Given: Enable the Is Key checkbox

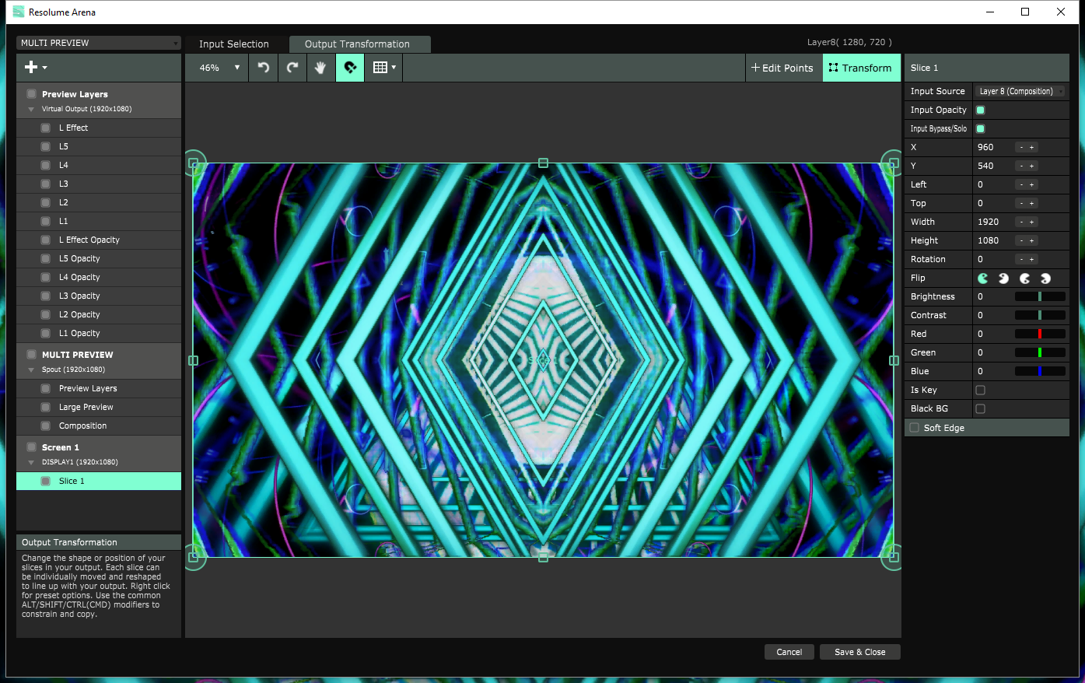Looking at the screenshot, I should coord(980,391).
